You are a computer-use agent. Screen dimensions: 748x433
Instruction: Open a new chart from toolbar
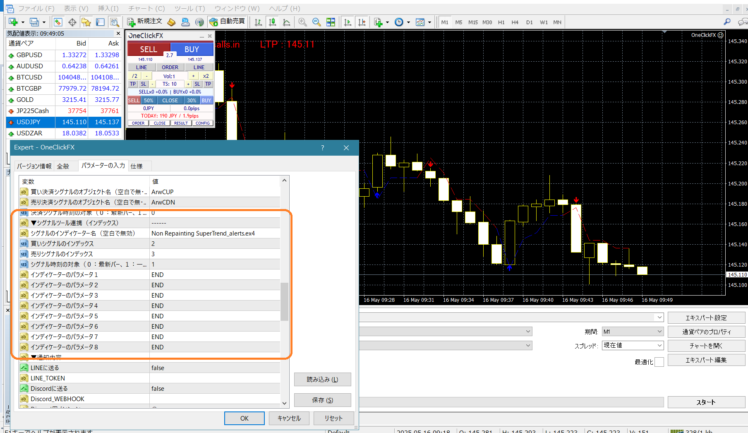point(13,22)
